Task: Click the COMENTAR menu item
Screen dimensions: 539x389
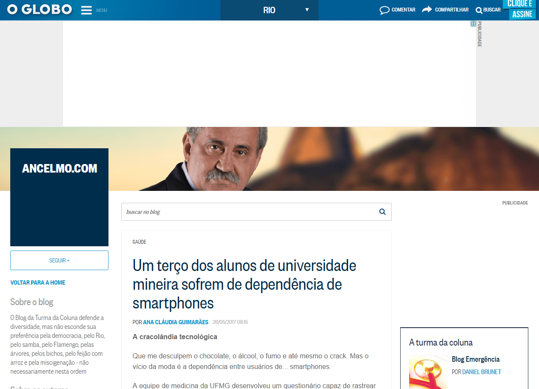Action: 403,10
